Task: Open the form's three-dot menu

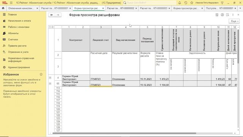Action: point(233,15)
